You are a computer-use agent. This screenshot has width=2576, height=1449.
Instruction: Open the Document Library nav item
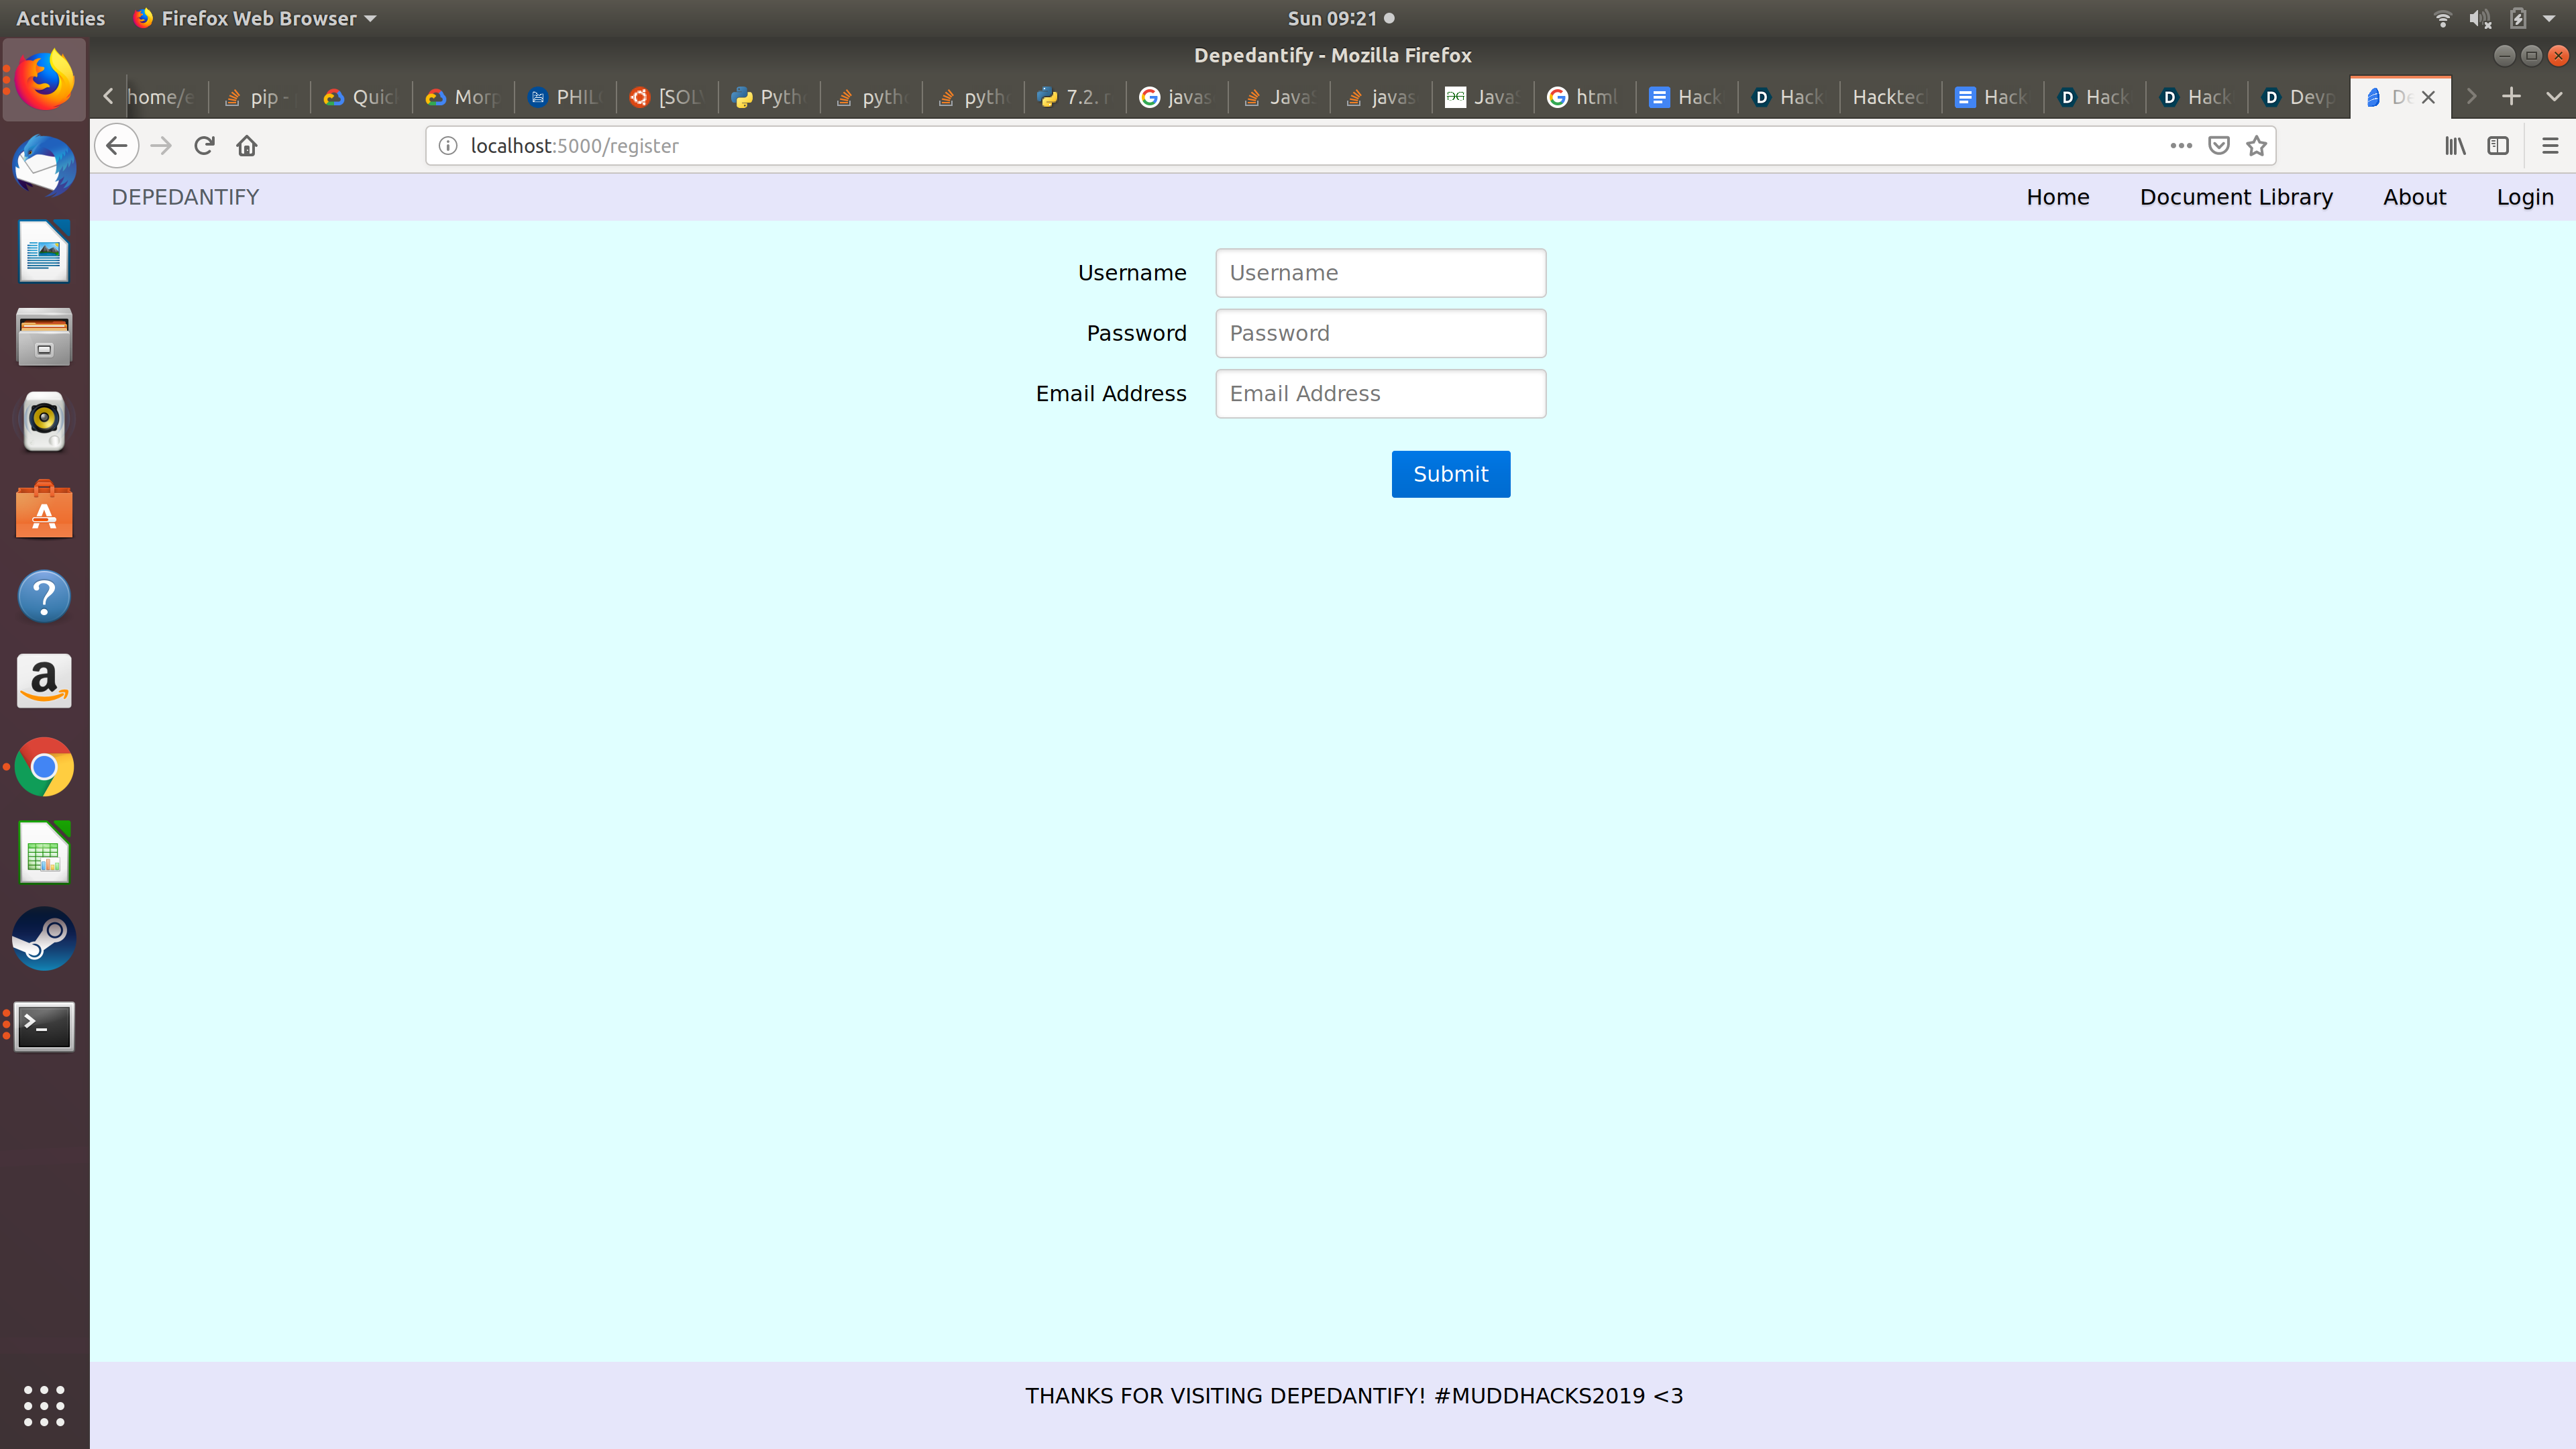(2236, 197)
